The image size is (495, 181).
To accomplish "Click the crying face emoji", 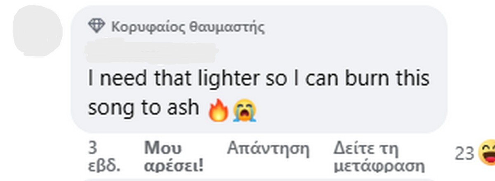I will pyautogui.click(x=245, y=110).
